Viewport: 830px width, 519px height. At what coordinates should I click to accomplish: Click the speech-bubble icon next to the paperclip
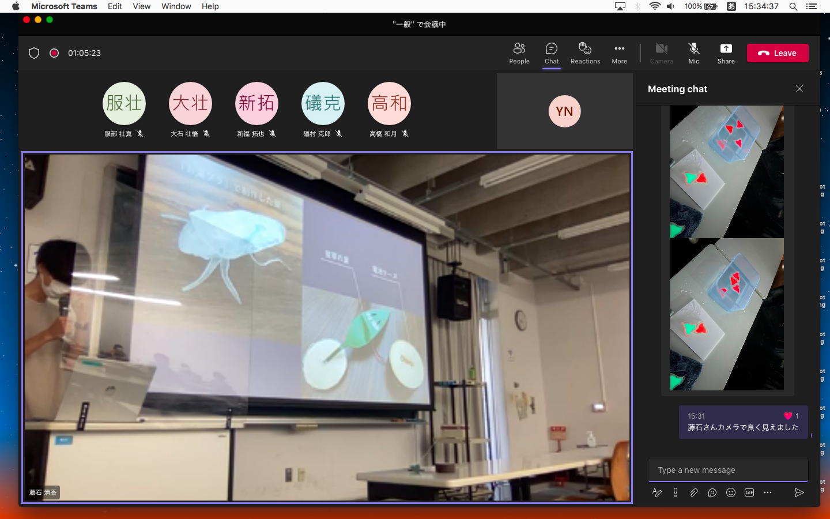(712, 492)
